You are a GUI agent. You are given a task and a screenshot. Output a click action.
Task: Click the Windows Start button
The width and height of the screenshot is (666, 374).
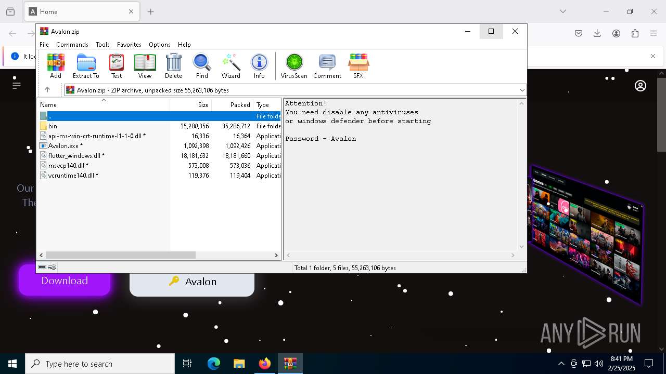(x=12, y=364)
